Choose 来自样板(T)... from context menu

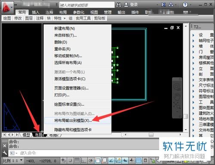[77, 35]
